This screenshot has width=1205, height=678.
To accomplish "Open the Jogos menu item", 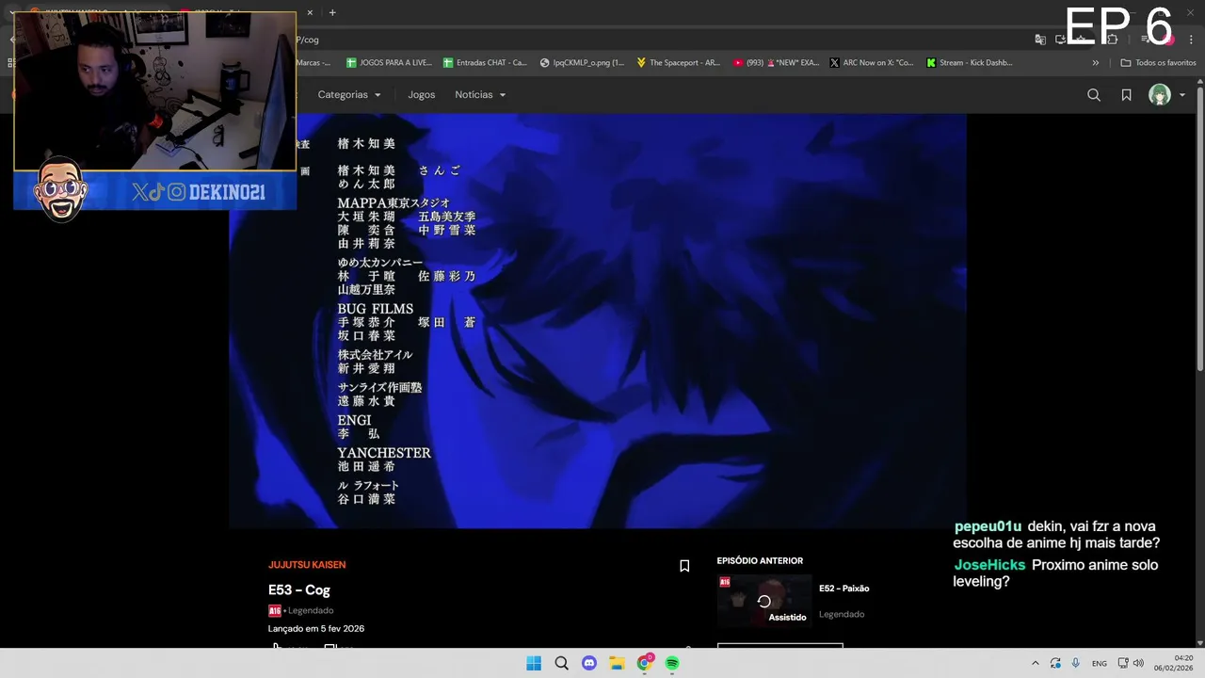I will click(421, 95).
